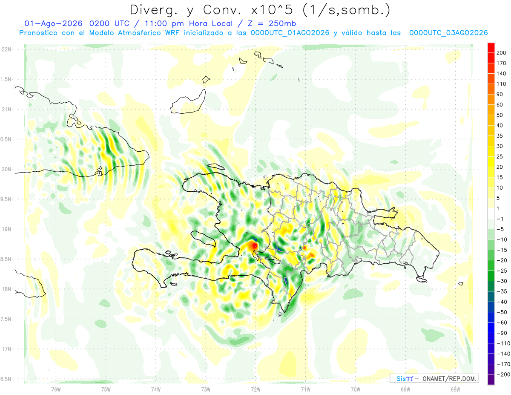511x395 pixels.
Task: Click the '76W' longitude label
Action: 56,389
